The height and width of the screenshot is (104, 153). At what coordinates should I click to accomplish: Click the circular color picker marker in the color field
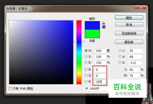point(72,21)
